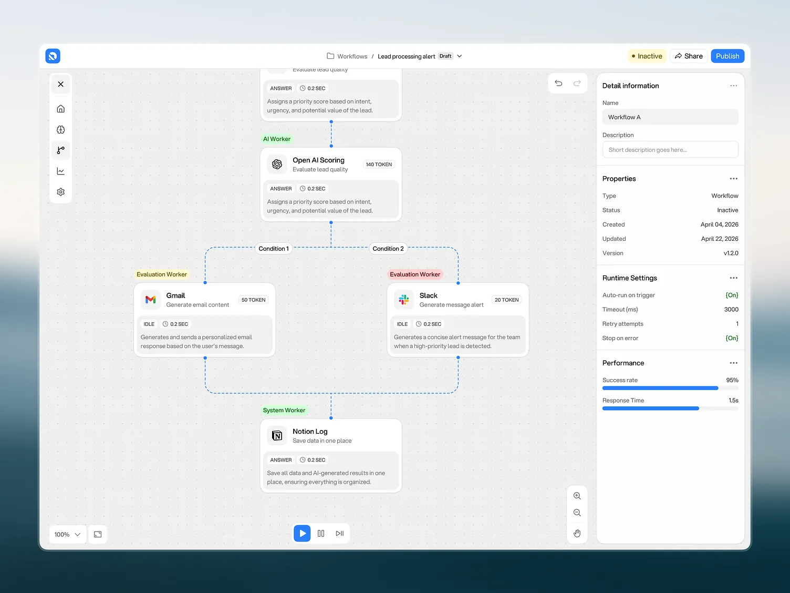This screenshot has width=790, height=593.
Task: Click the Share button
Action: point(689,56)
